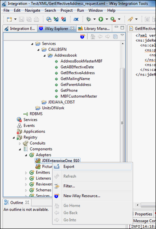Click the green Run button icon
The height and width of the screenshot is (229, 156).
tap(101, 19)
